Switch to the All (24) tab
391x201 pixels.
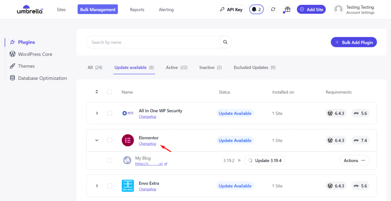(95, 67)
